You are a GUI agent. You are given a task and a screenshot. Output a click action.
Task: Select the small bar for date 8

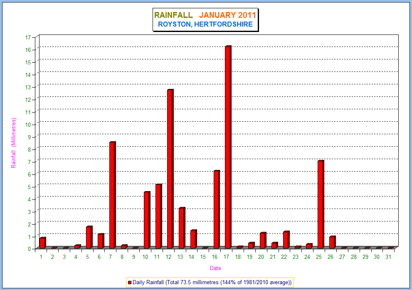tap(124, 247)
